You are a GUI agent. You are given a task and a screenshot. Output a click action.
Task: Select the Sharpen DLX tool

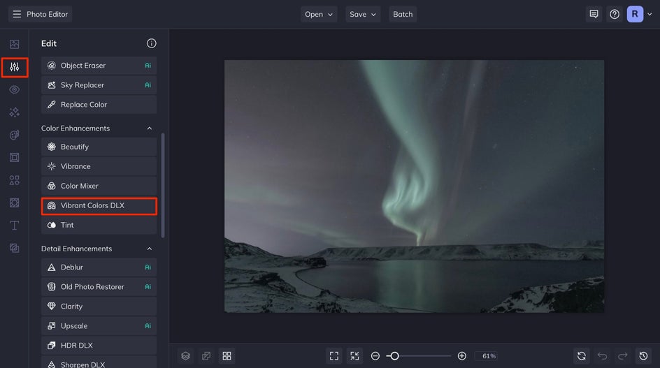pyautogui.click(x=99, y=362)
